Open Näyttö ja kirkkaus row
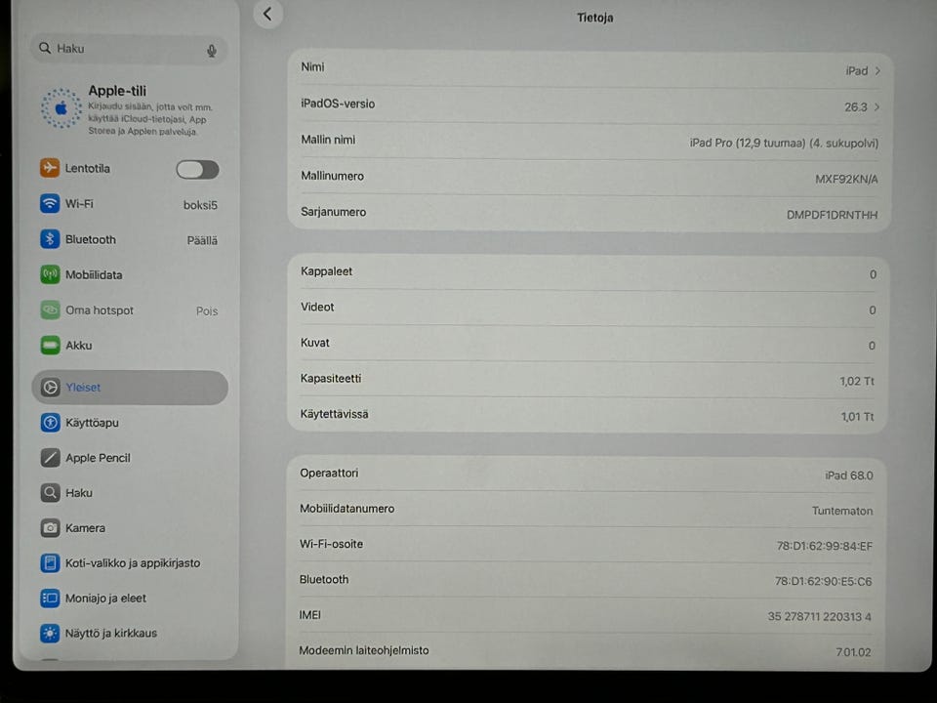This screenshot has width=937, height=703. (129, 633)
